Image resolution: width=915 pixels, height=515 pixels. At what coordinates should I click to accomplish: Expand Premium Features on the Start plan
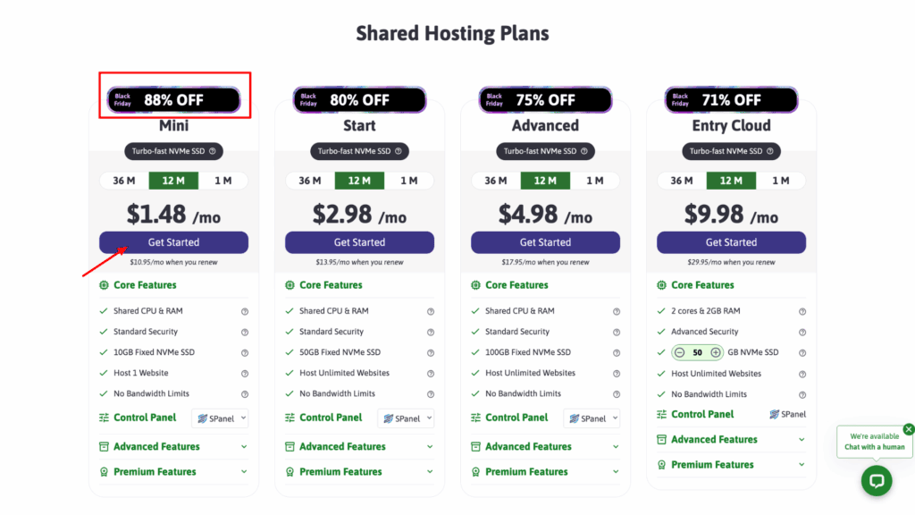pyautogui.click(x=358, y=471)
